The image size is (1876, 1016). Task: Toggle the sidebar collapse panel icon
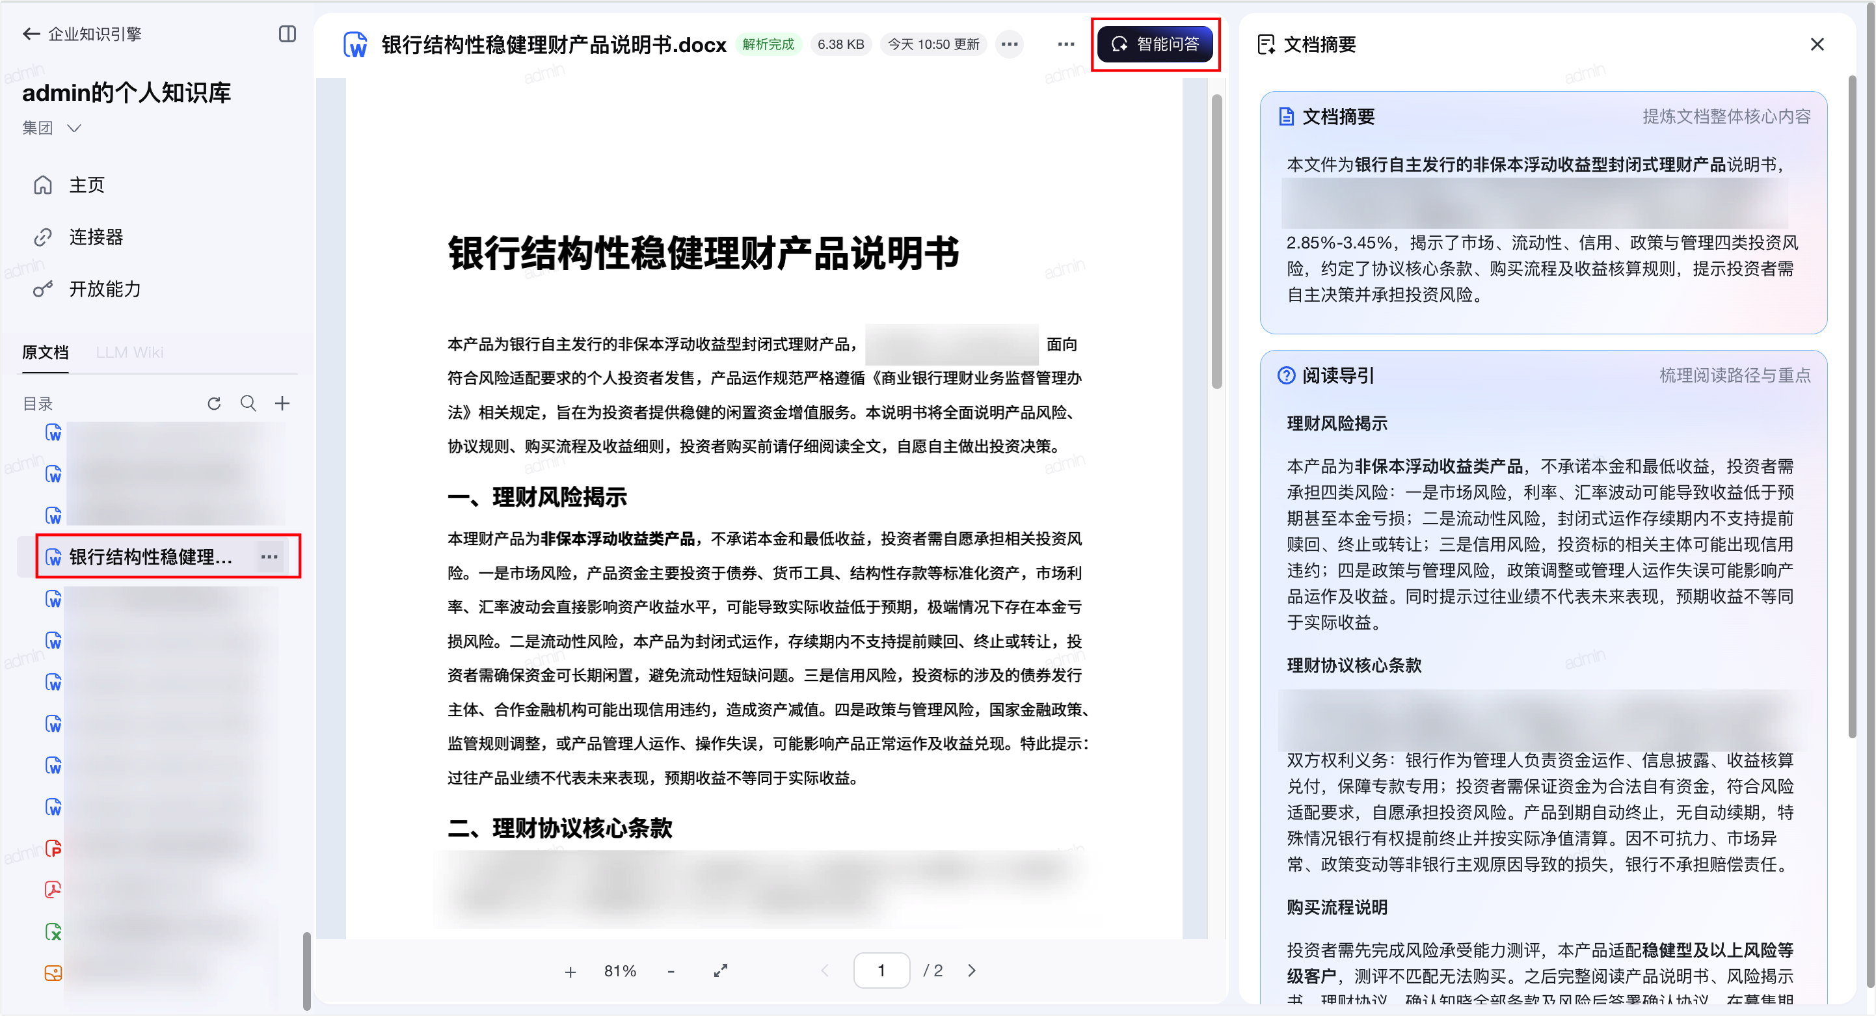pos(287,34)
